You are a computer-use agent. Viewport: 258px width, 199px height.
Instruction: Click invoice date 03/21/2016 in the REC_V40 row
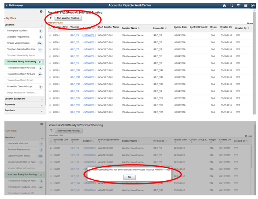click(180, 84)
